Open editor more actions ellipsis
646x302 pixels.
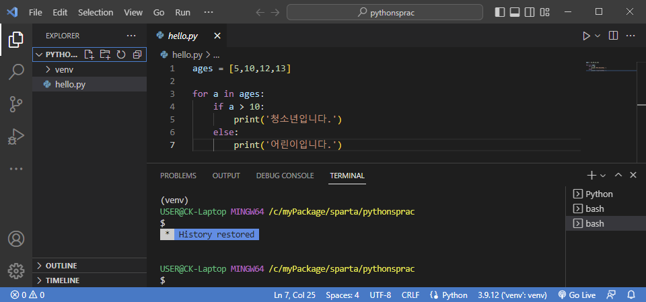click(x=631, y=36)
